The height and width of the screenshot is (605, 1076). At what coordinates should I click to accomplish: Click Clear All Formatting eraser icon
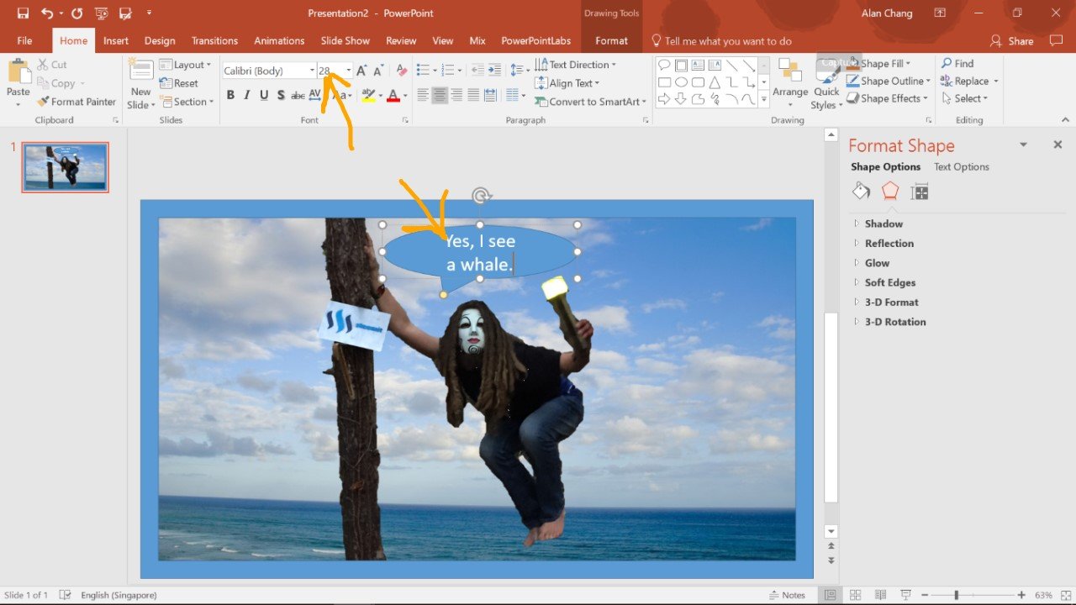tap(402, 71)
